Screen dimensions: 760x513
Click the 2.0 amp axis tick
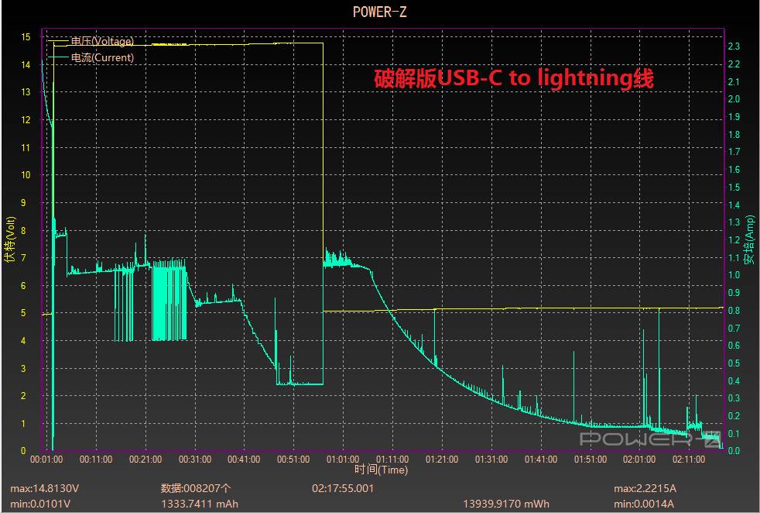tap(734, 99)
